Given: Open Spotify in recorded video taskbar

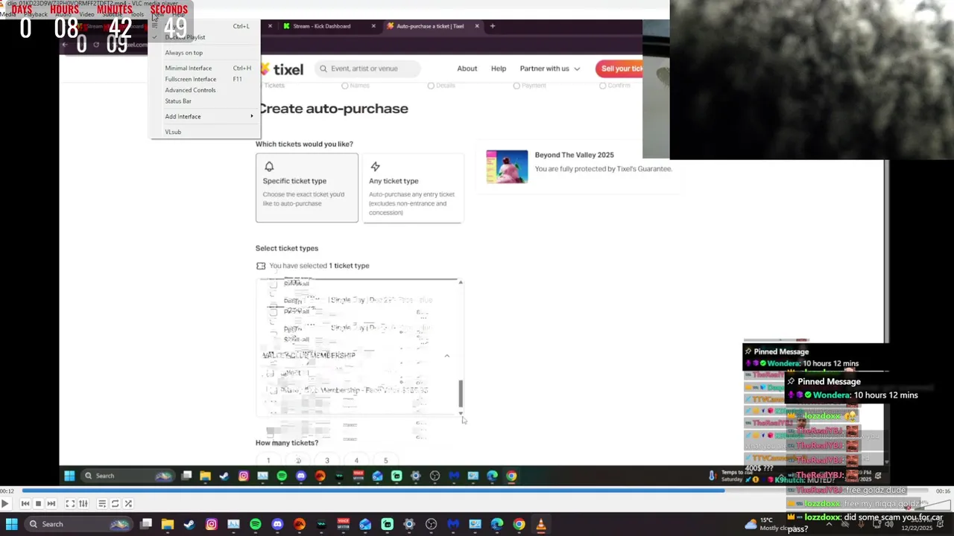Looking at the screenshot, I should (x=282, y=476).
